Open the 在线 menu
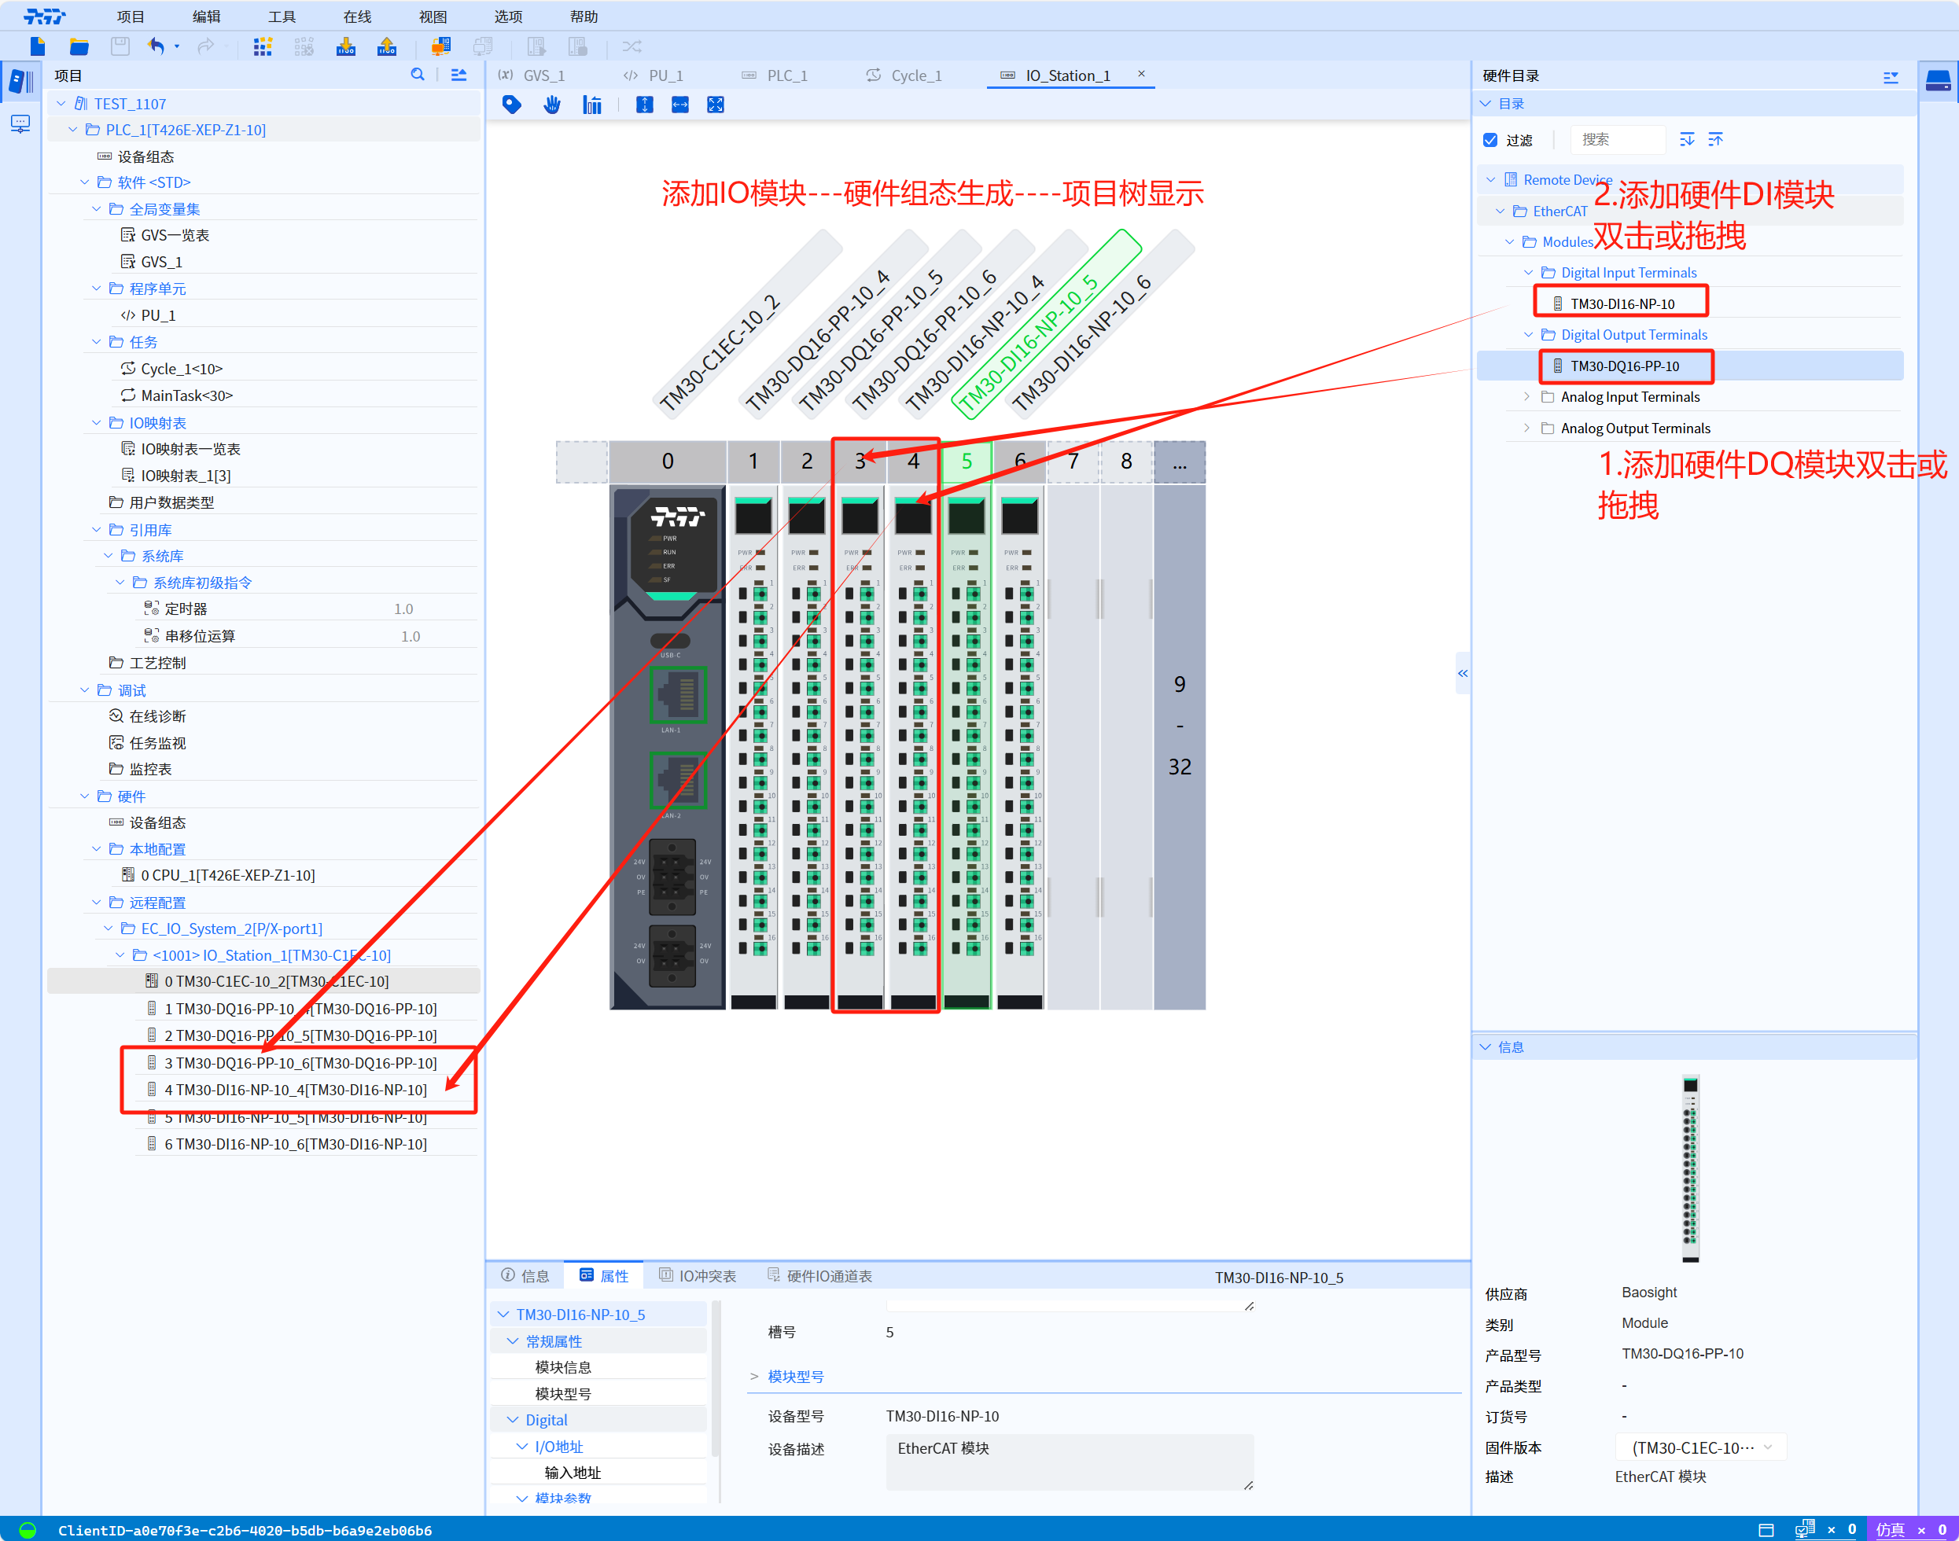This screenshot has width=1959, height=1541. [356, 17]
